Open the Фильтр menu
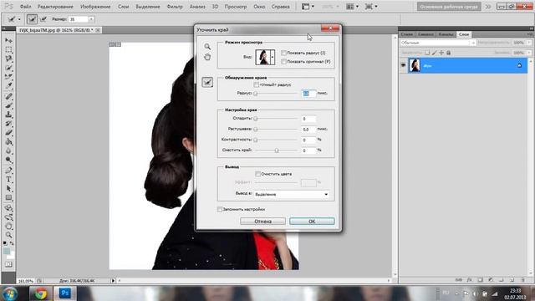The height and width of the screenshot is (301, 535). [x=175, y=7]
